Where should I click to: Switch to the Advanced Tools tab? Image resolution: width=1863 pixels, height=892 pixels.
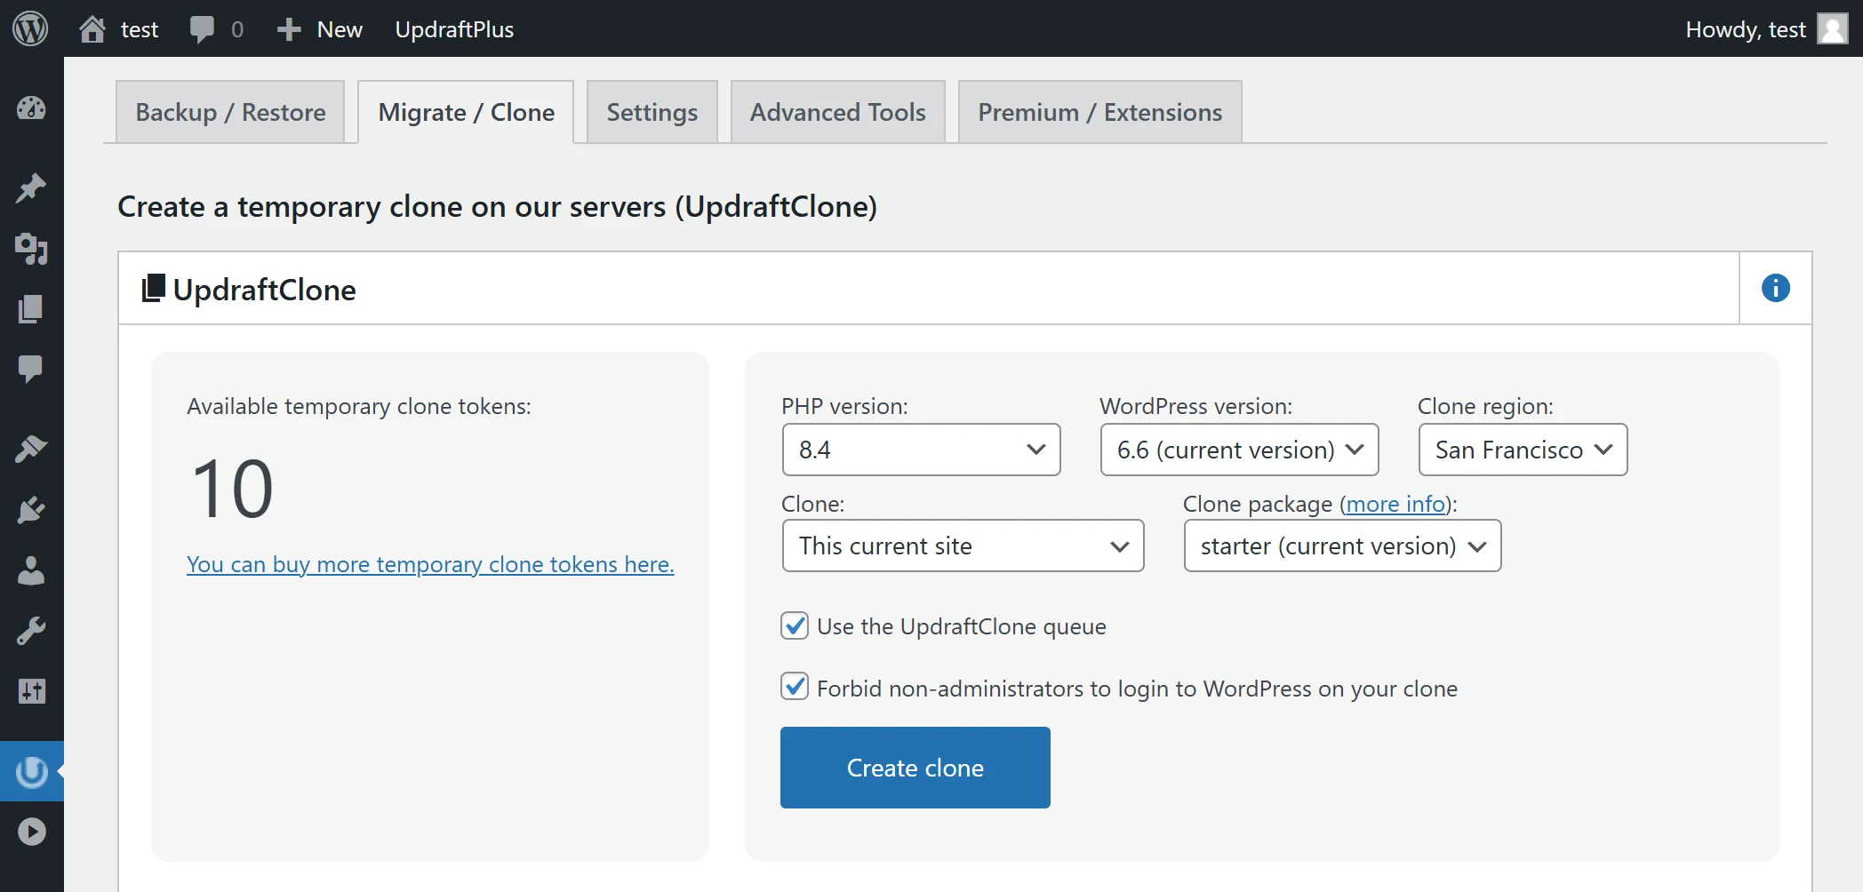(x=837, y=112)
